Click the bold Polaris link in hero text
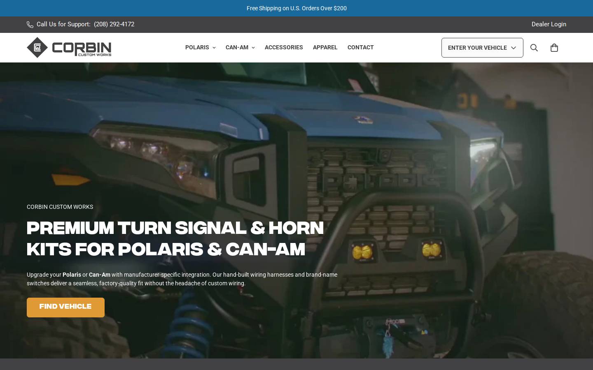The width and height of the screenshot is (593, 370). [72, 275]
